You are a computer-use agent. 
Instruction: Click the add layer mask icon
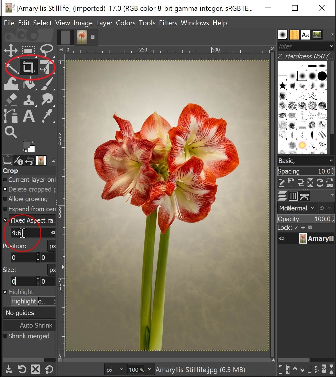coord(324,369)
